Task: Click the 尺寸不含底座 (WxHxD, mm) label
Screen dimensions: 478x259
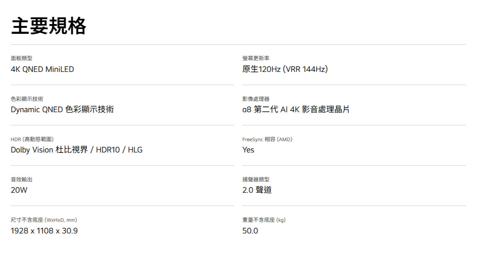Action: click(44, 220)
